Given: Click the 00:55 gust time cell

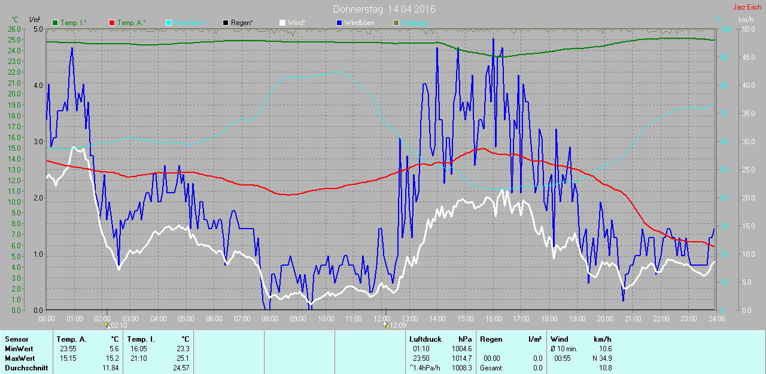Looking at the screenshot, I should [x=563, y=358].
